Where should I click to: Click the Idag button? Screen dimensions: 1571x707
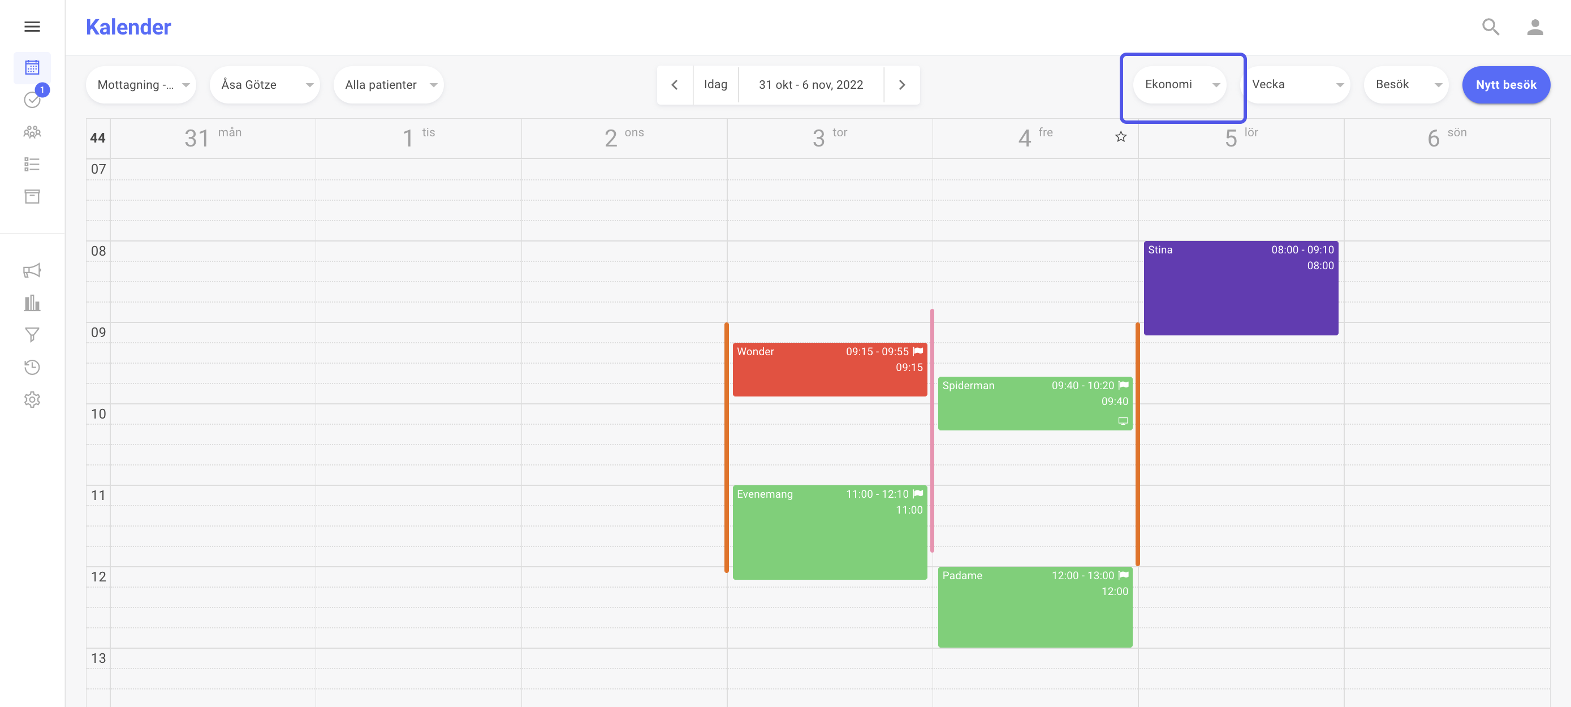[x=715, y=85]
